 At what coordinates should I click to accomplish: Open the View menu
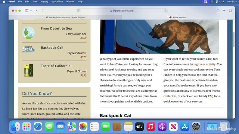point(35,1)
